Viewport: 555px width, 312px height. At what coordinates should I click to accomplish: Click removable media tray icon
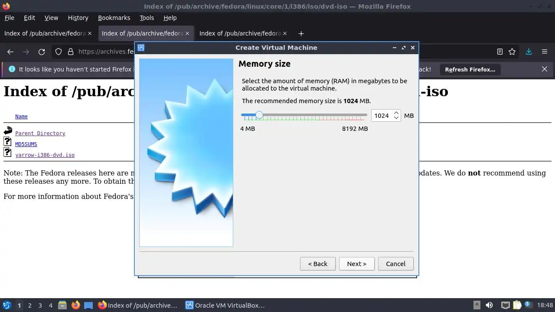click(477, 305)
